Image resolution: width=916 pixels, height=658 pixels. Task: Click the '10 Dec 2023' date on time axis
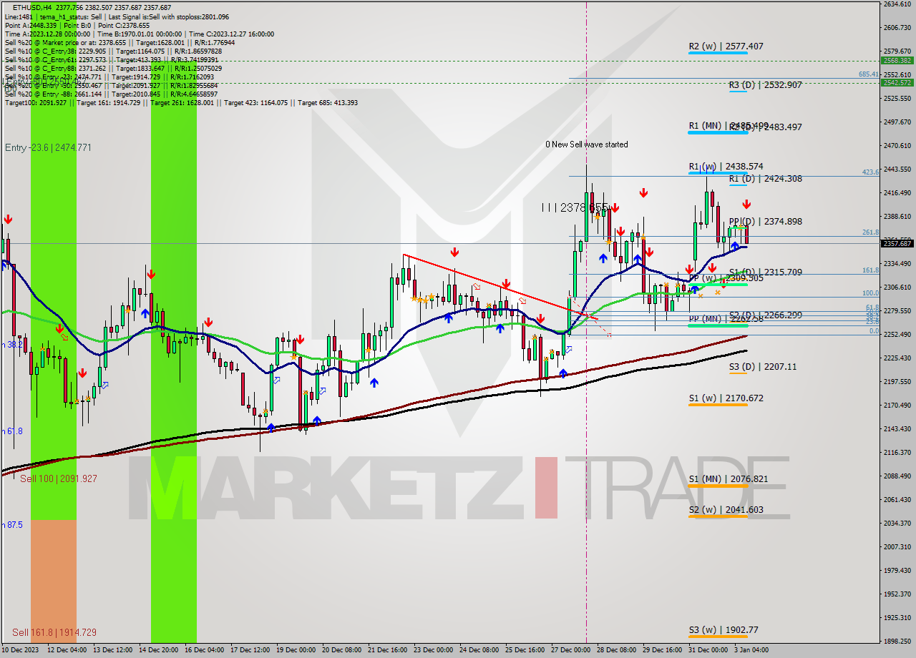[21, 650]
